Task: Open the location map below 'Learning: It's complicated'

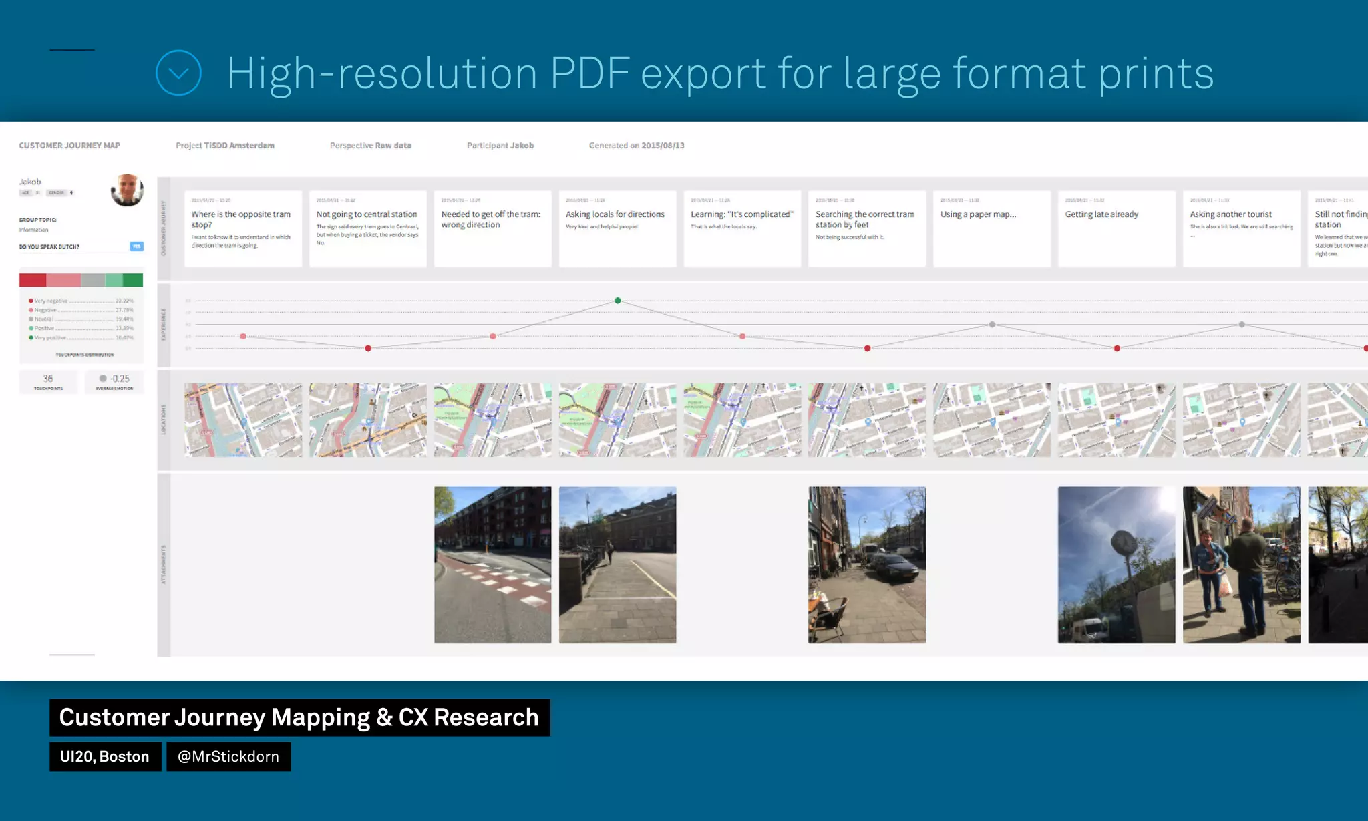Action: click(742, 420)
